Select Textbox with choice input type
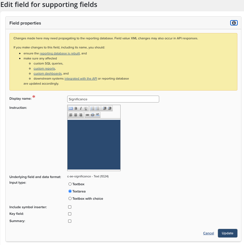 coord(70,198)
